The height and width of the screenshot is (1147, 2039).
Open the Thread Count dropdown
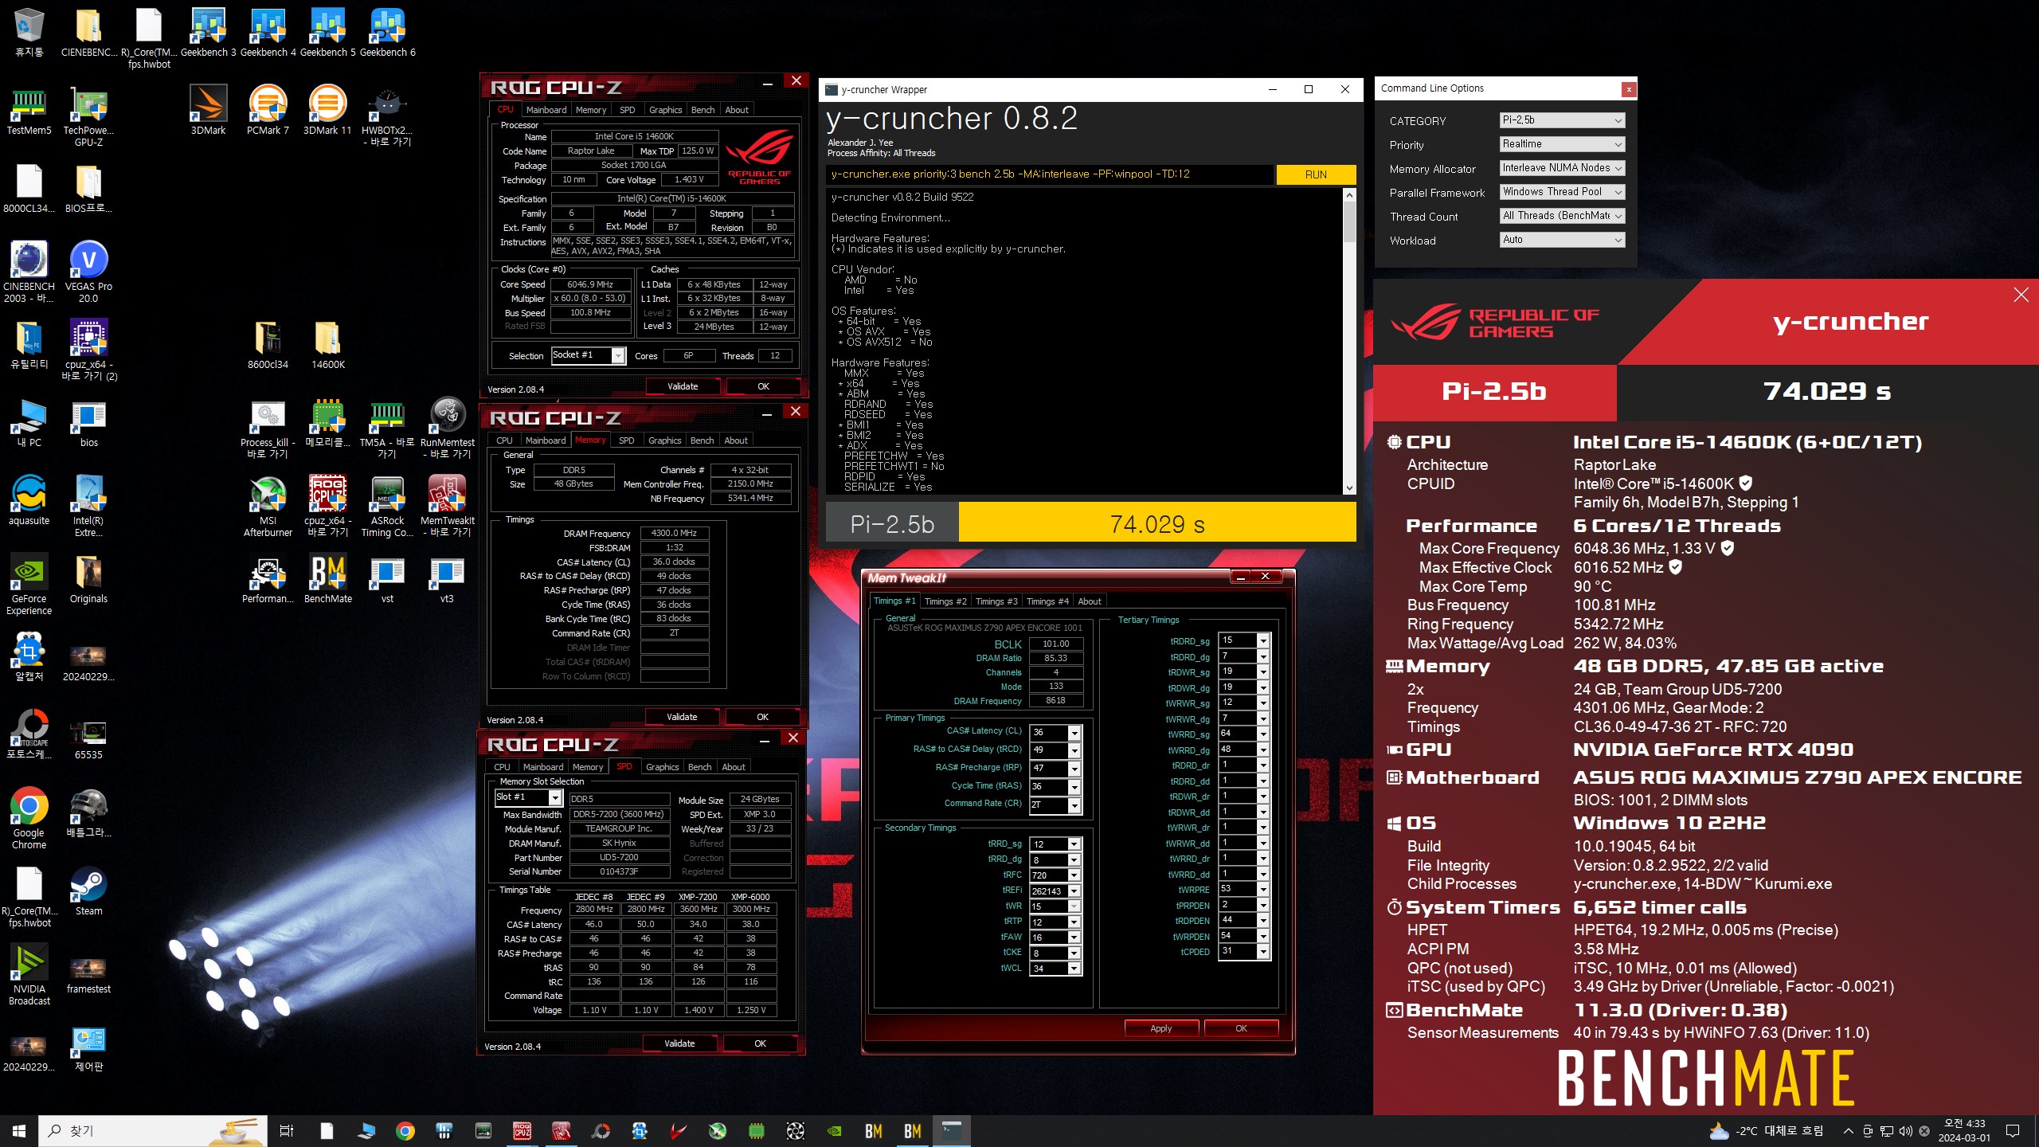(1562, 216)
